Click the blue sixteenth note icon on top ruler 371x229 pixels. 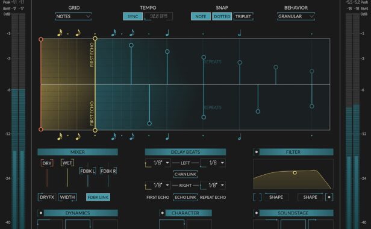[114, 33]
